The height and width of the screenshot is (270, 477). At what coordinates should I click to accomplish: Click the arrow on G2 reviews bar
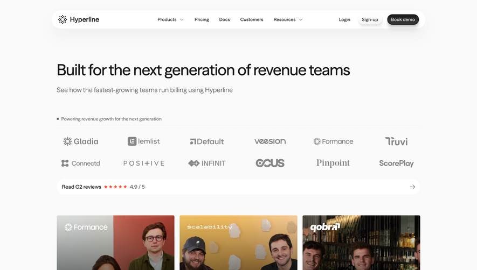[x=412, y=187]
